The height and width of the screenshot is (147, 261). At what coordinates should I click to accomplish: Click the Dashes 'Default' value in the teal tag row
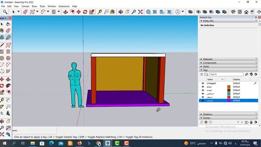(237, 94)
